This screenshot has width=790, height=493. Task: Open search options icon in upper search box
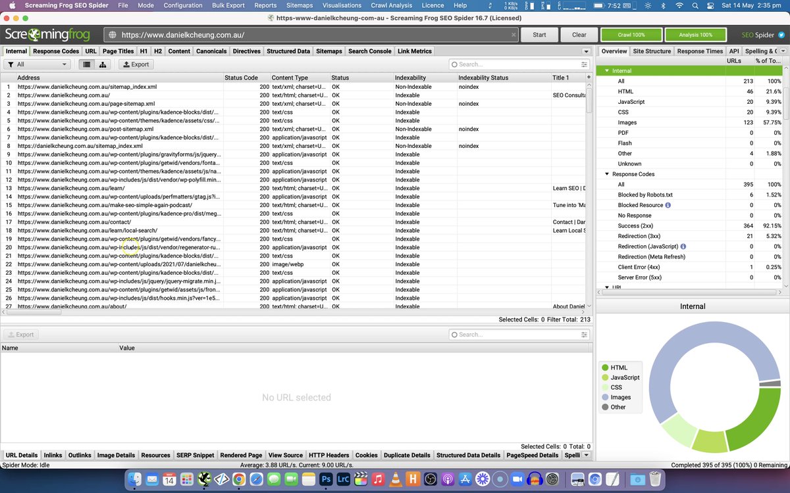584,64
